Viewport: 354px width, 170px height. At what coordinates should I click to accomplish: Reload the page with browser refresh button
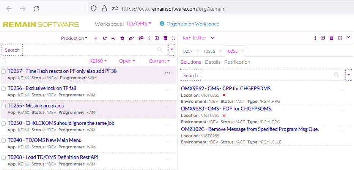coord(36,9)
